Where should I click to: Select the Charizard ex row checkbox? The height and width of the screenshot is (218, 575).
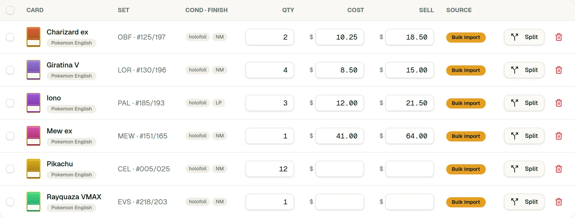pos(10,37)
